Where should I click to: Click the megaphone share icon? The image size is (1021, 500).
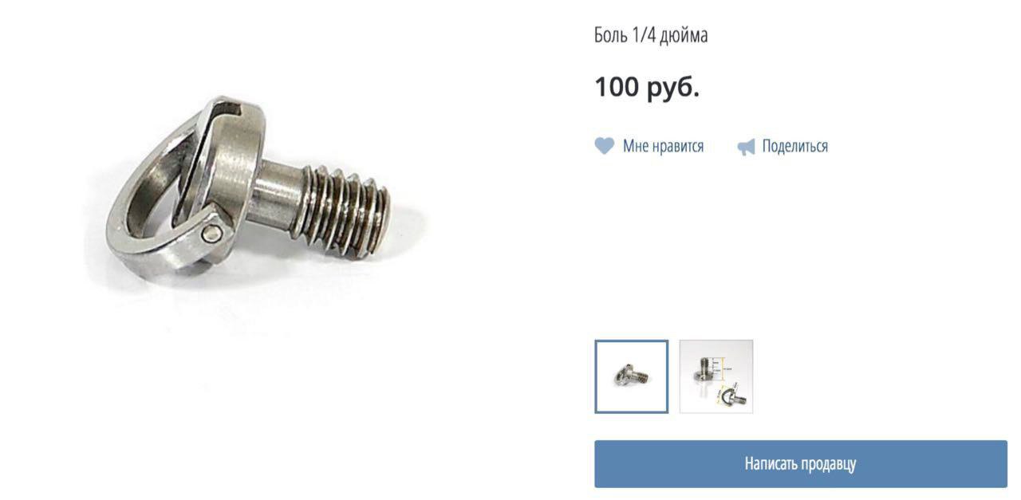coord(746,147)
